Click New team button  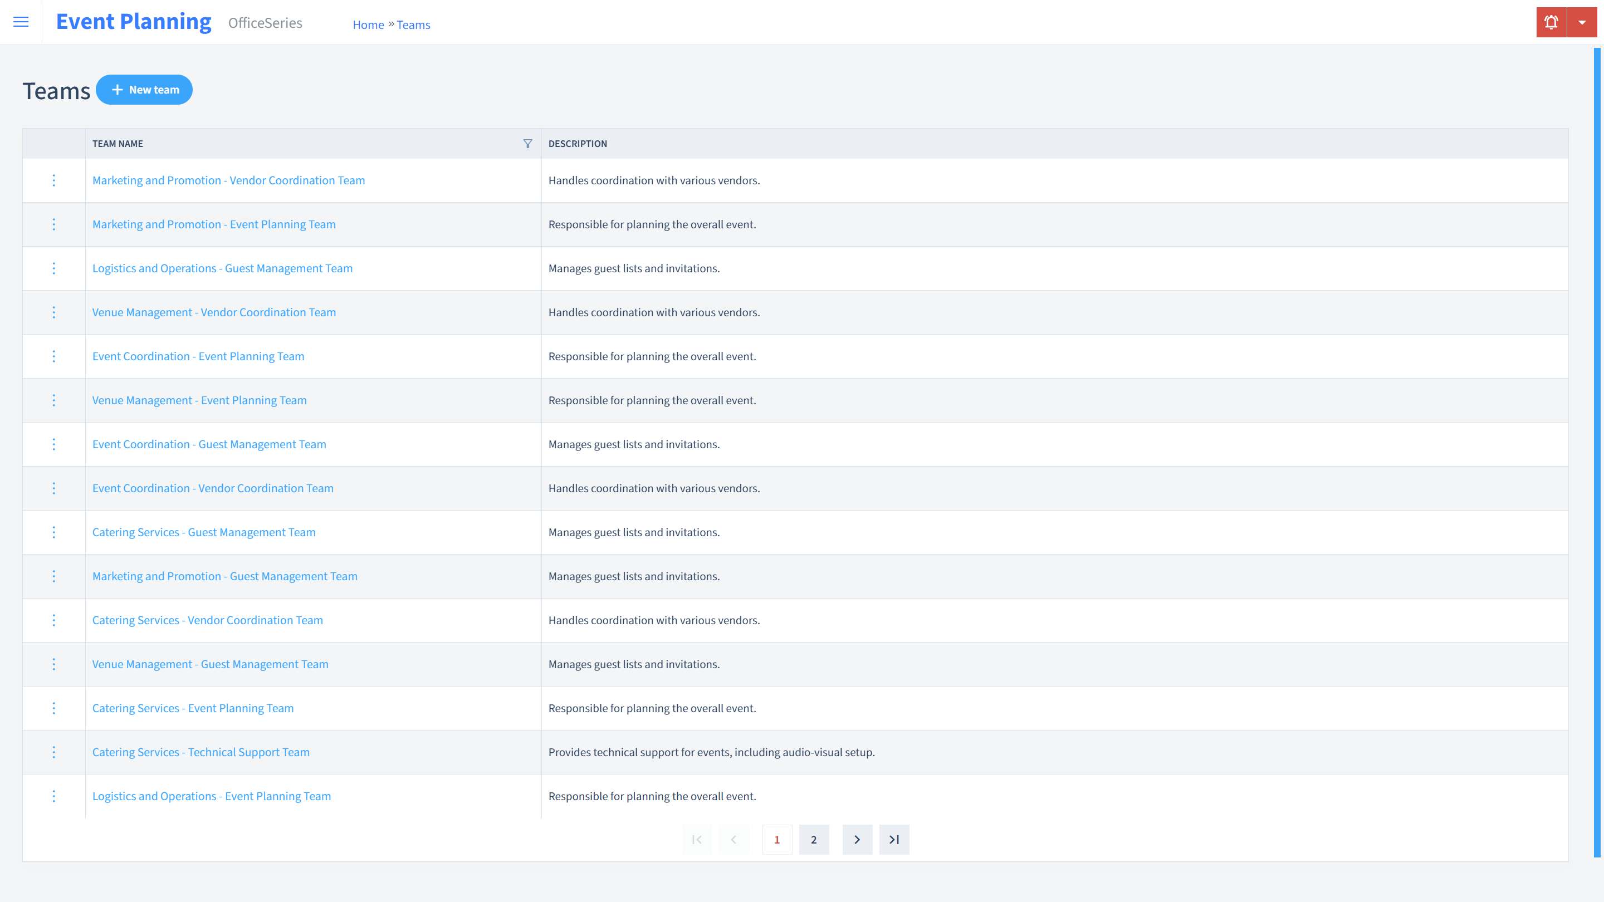pos(144,89)
